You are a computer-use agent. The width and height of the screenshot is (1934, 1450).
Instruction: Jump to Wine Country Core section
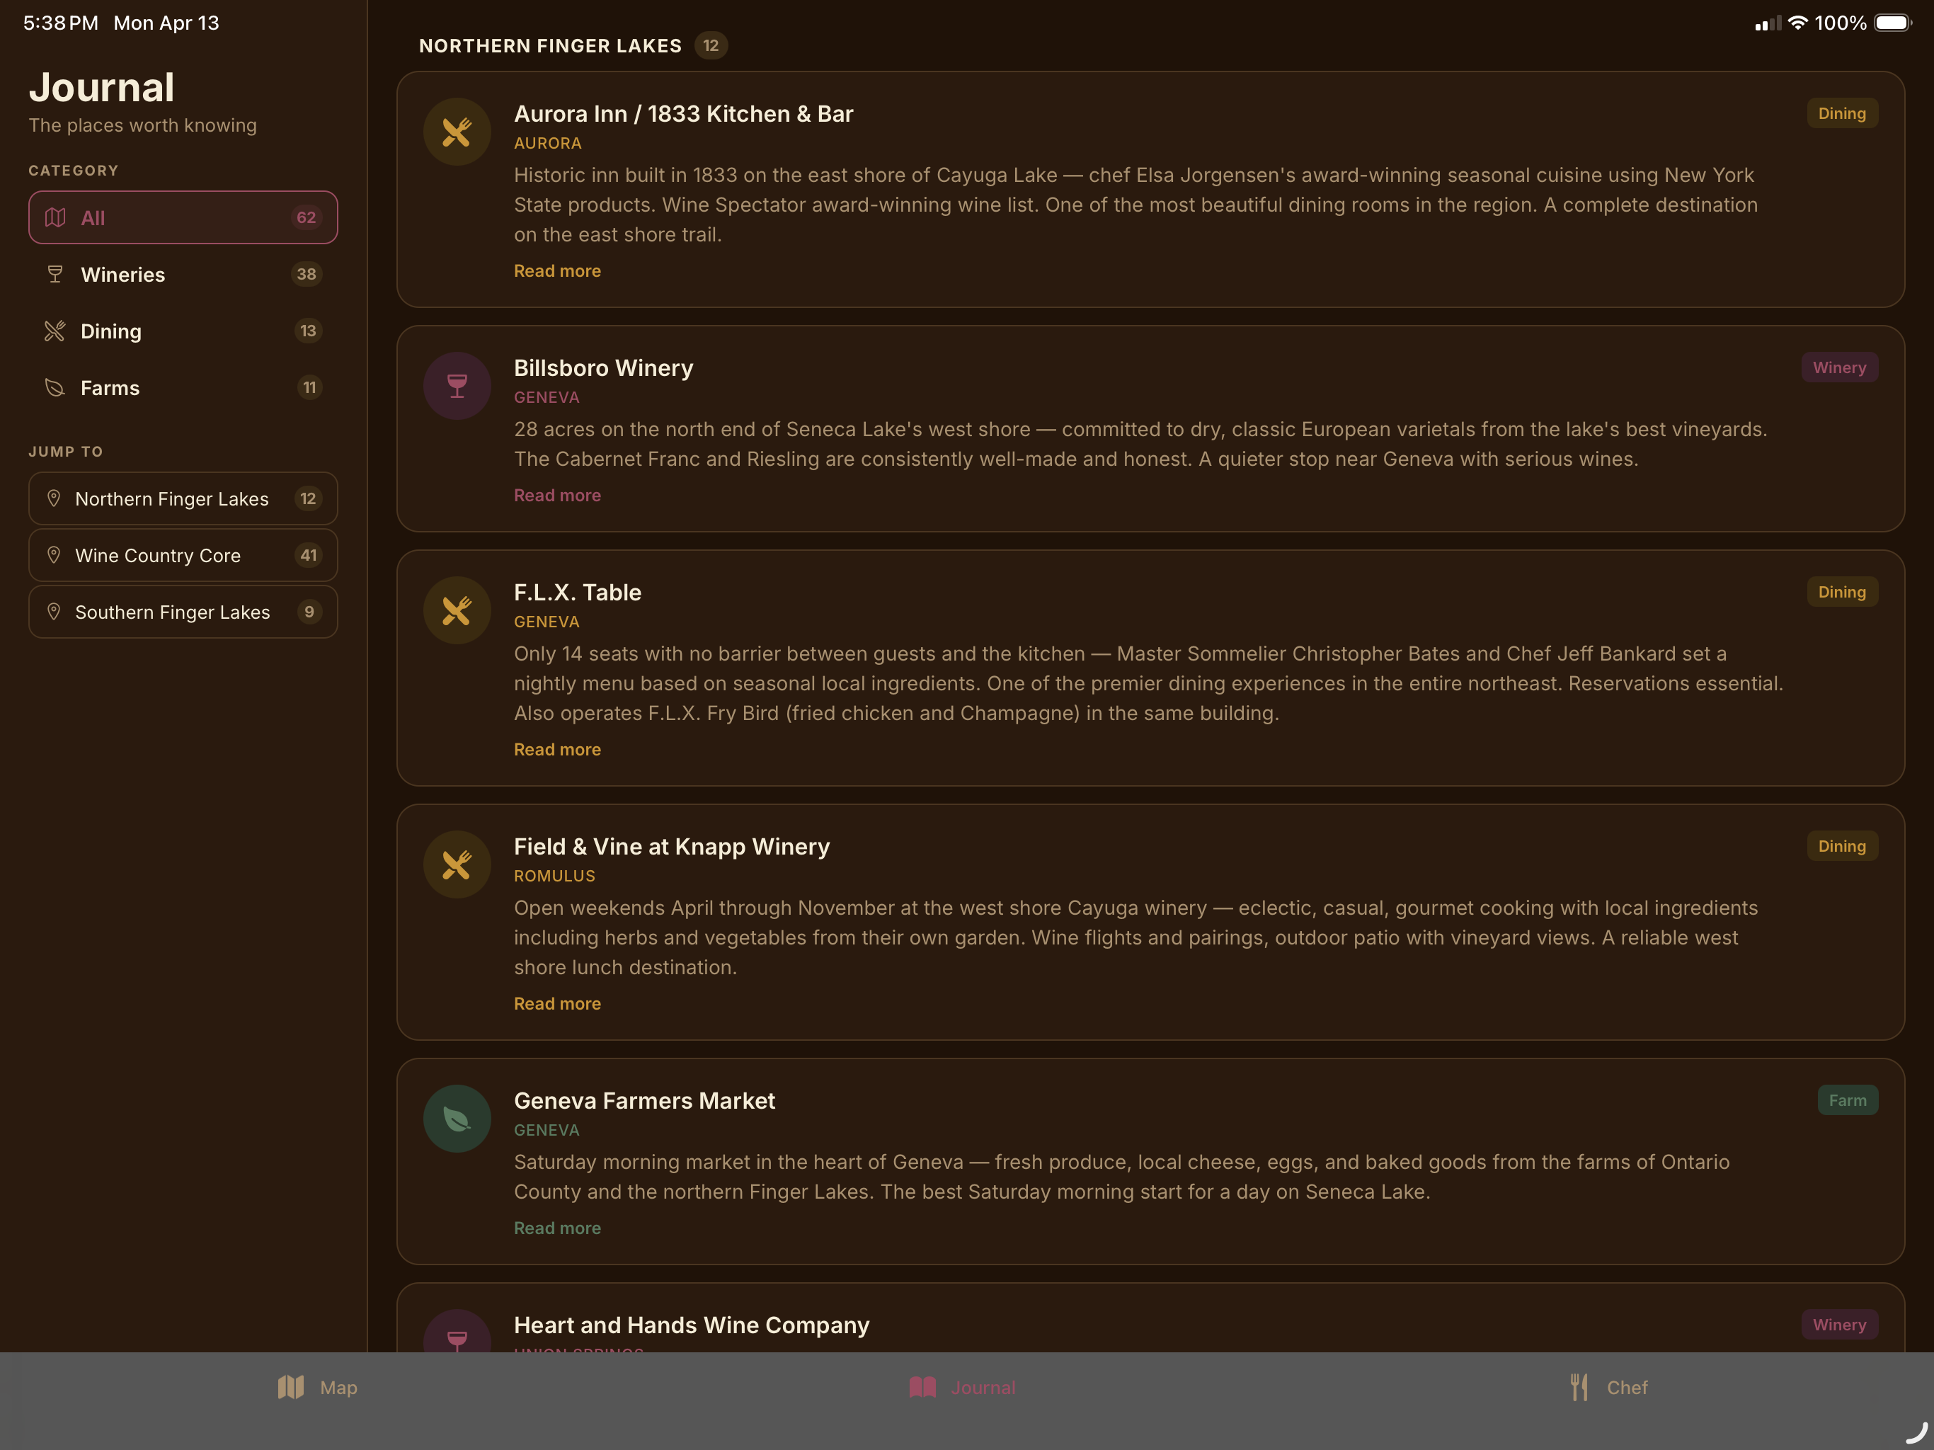click(183, 555)
